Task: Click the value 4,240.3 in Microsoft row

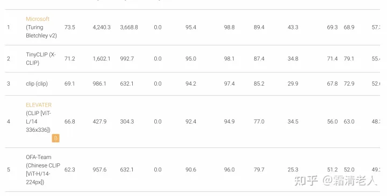Action: pos(102,27)
